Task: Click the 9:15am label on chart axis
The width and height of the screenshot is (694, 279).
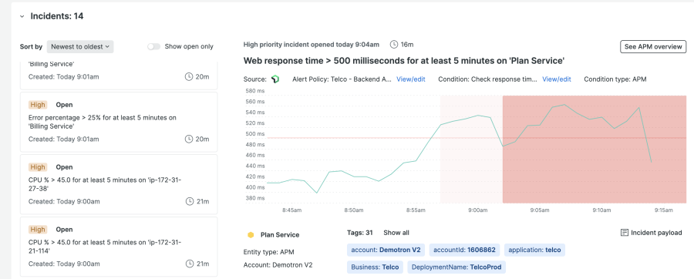Action: click(663, 210)
